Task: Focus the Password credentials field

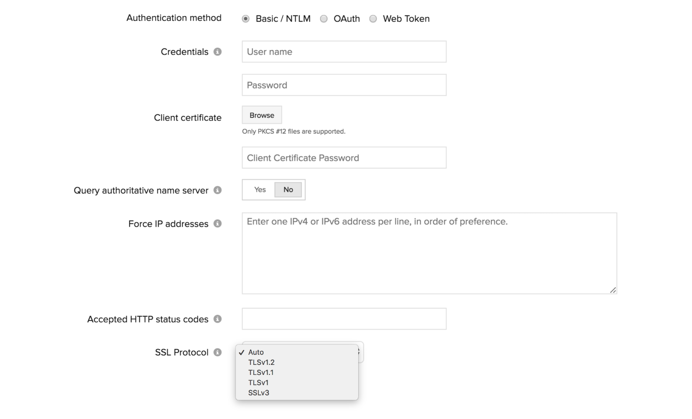Action: click(x=344, y=85)
